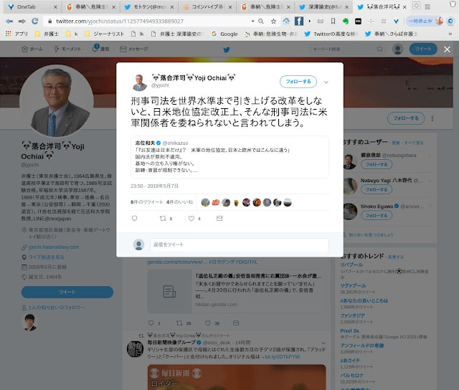Click the Evernote extension icon
The image size is (459, 390).
pos(346,21)
